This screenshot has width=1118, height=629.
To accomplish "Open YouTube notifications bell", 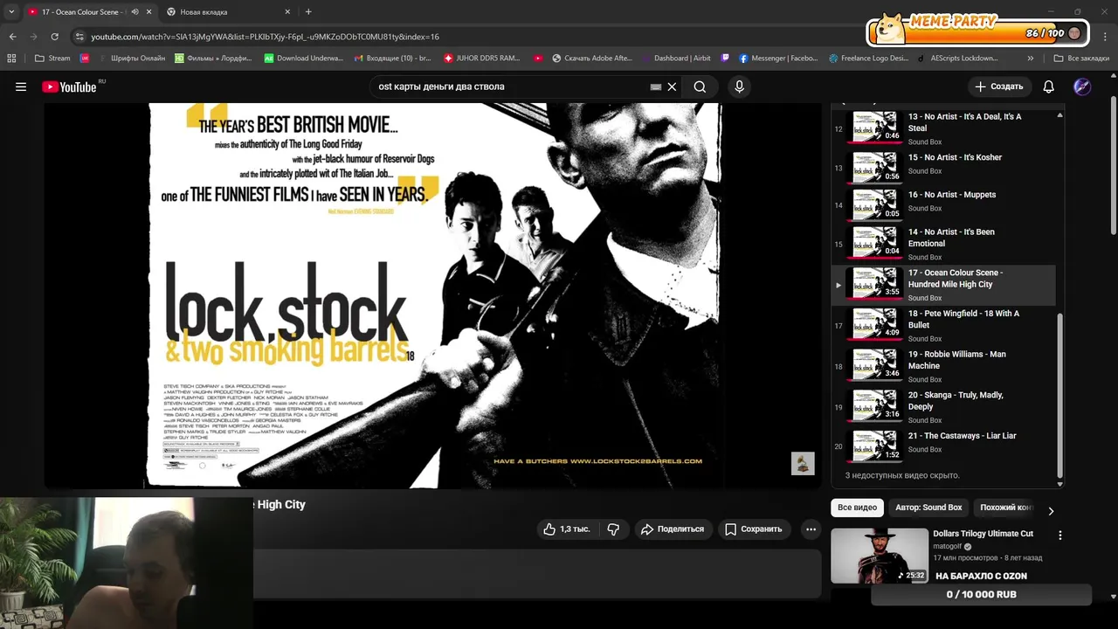I will click(x=1049, y=86).
